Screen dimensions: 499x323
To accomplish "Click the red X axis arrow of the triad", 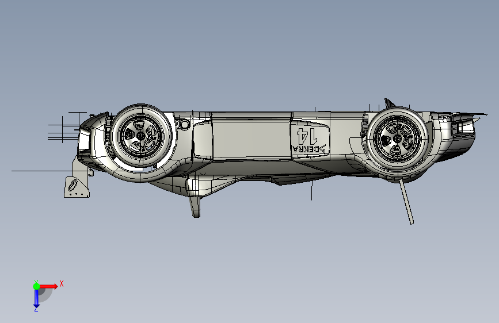I will [x=49, y=286].
